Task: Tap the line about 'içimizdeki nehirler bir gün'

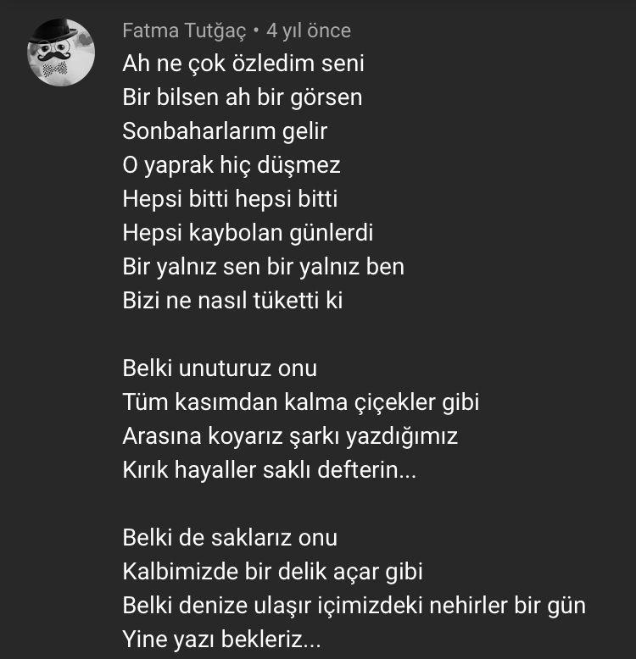Action: pyautogui.click(x=354, y=606)
